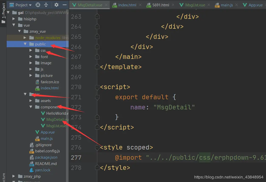Expand the css folder arrow

[31, 50]
